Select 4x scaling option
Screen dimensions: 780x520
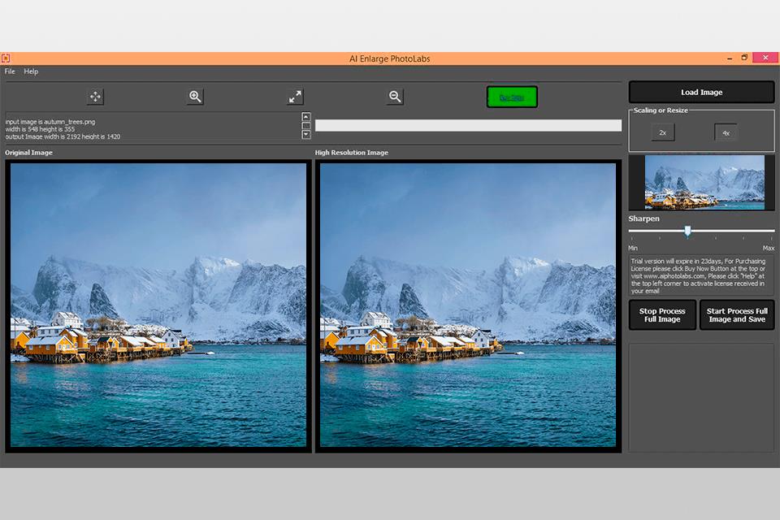(x=726, y=132)
